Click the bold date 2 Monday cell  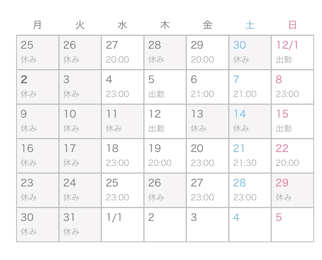38,87
